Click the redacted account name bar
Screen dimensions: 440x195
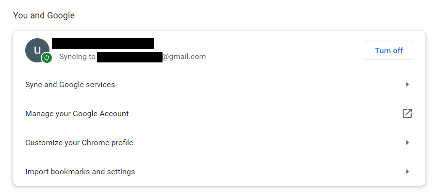[x=103, y=43]
